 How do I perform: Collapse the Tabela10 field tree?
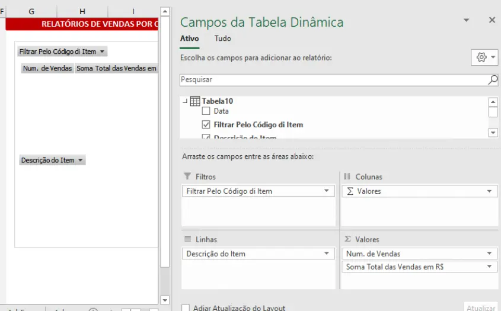tap(184, 101)
